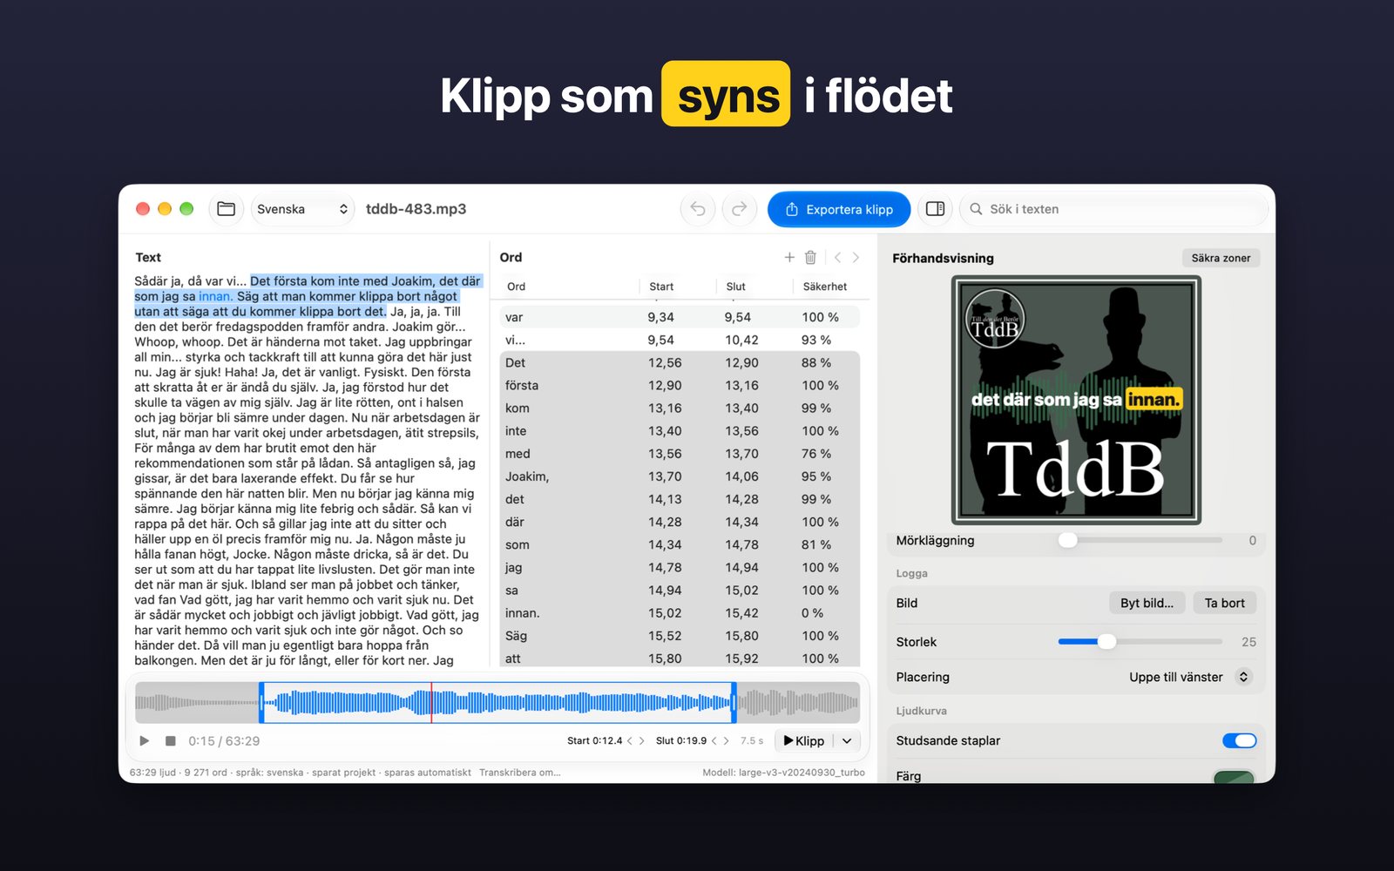The height and width of the screenshot is (871, 1394).
Task: Click the red playhead line in the waveform
Action: [x=431, y=702]
